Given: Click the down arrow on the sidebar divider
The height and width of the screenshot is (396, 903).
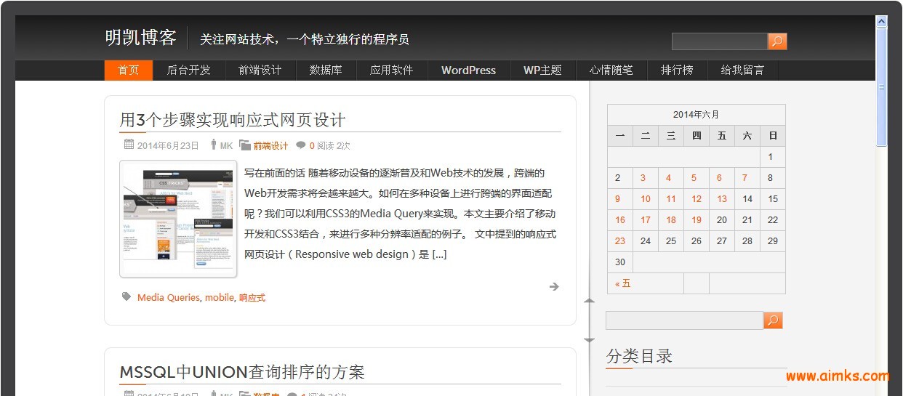Looking at the screenshot, I should coord(589,340).
